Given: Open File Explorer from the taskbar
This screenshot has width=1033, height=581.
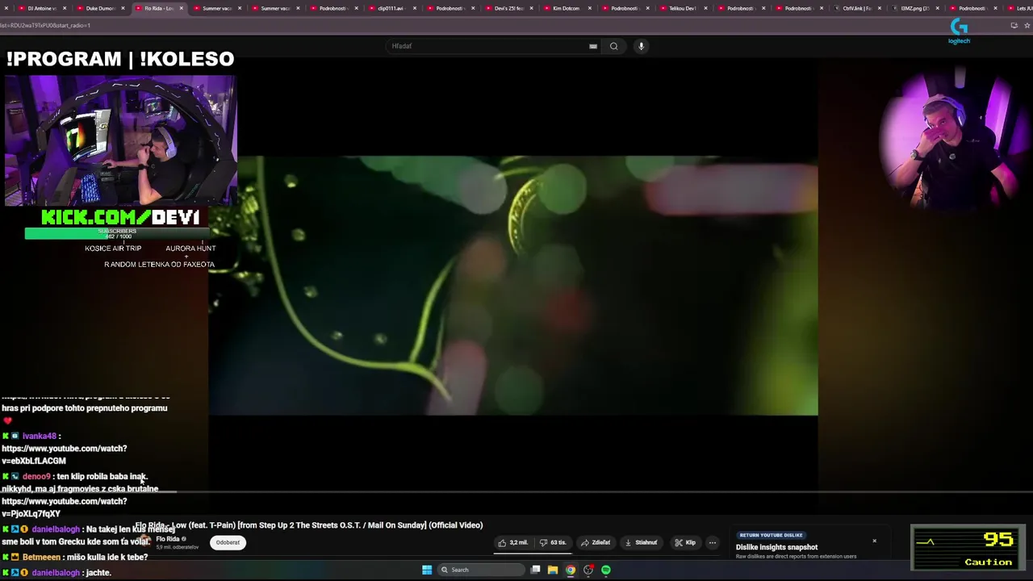Looking at the screenshot, I should click(x=553, y=570).
